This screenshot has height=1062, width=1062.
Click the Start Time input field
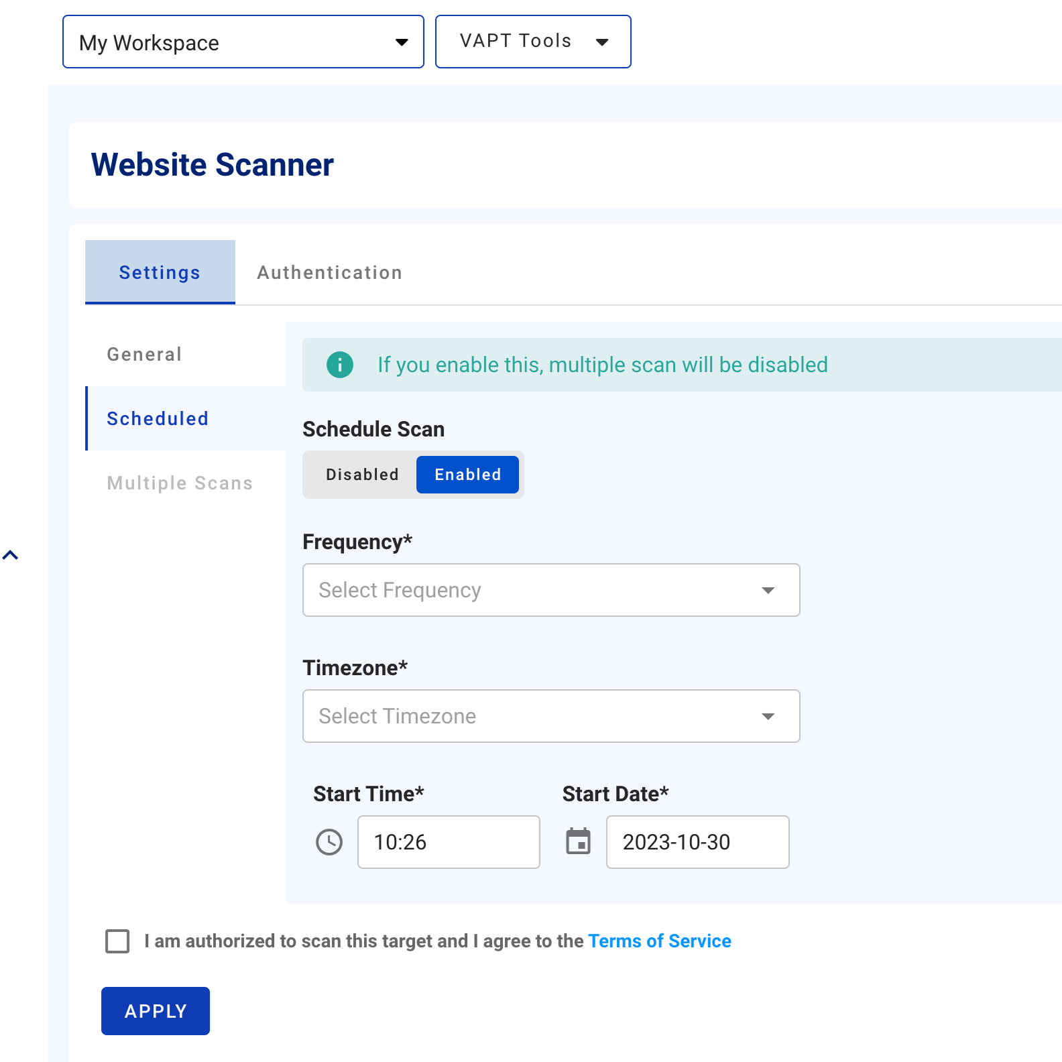coord(449,842)
